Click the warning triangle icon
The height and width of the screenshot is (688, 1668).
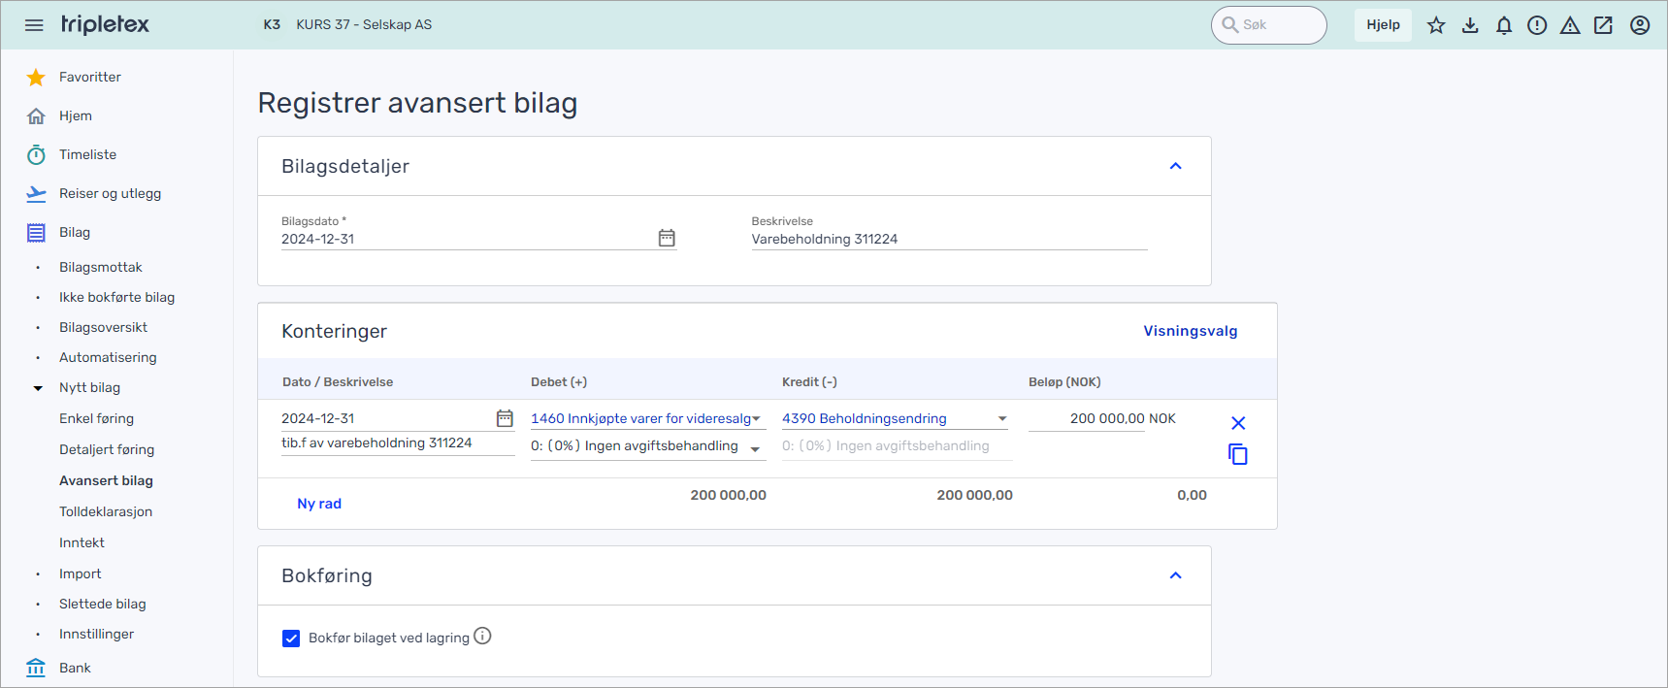1570,25
